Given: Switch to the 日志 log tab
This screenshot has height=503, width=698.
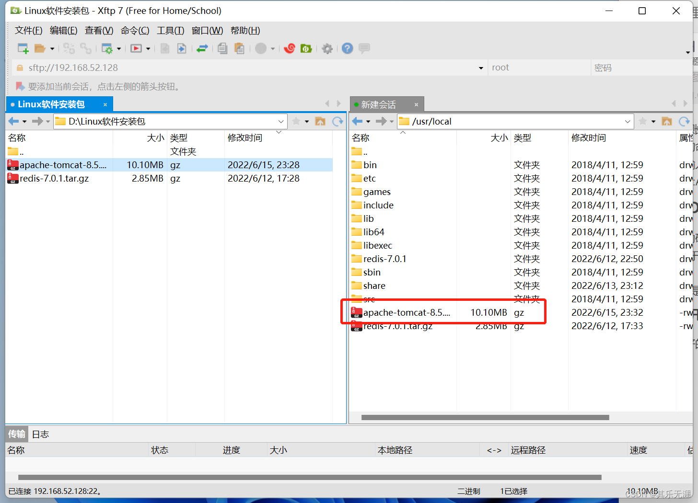Looking at the screenshot, I should 40,434.
